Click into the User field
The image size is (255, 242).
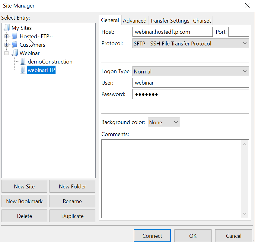[x=191, y=83]
